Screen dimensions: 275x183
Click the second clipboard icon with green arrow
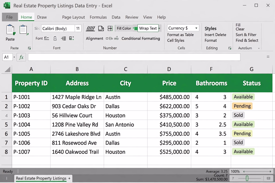24,30
